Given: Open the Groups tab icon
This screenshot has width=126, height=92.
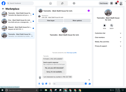Looking at the screenshot, I should 74,3.
